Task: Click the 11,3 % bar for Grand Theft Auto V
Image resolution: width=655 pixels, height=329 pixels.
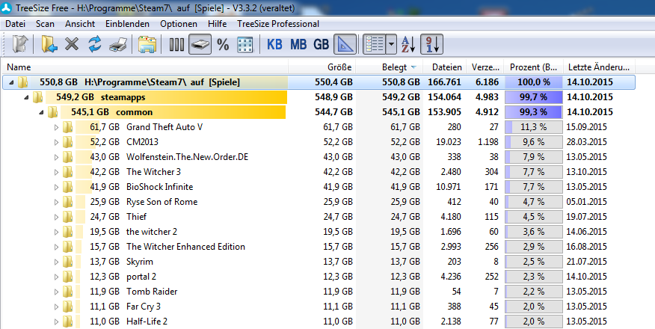Action: point(533,127)
